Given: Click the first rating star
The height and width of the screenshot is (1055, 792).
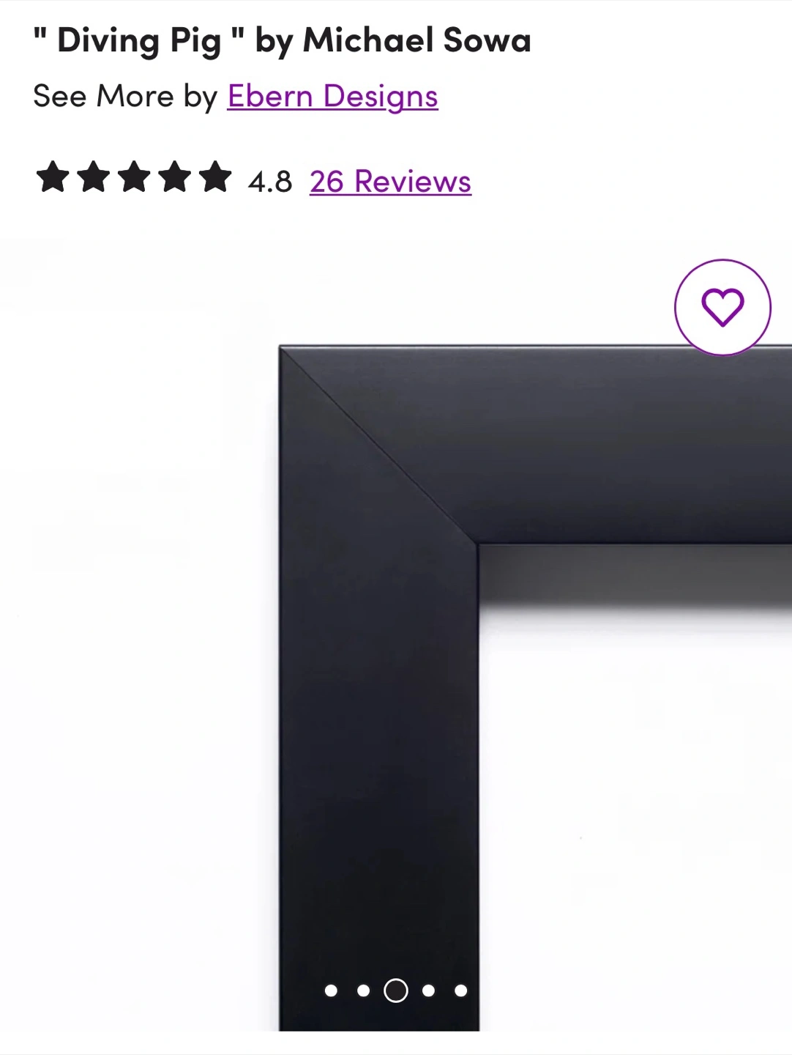Looking at the screenshot, I should click(x=53, y=177).
